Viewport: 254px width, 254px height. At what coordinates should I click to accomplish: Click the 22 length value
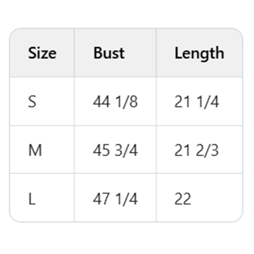(183, 199)
